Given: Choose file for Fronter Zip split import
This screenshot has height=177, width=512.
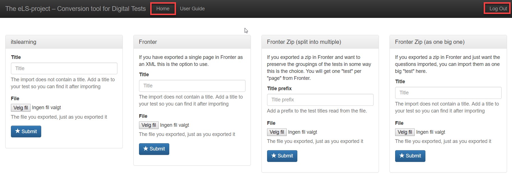Looking at the screenshot, I should tap(277, 132).
